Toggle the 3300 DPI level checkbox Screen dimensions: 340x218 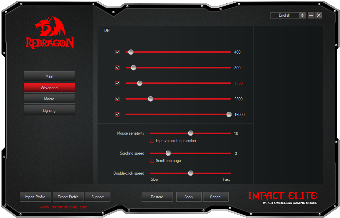117,99
